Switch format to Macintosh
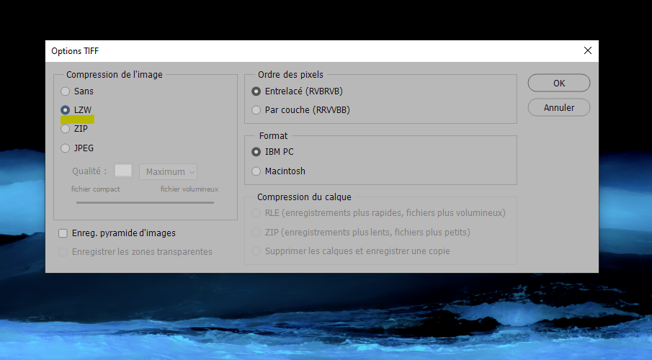The image size is (652, 360). [256, 171]
